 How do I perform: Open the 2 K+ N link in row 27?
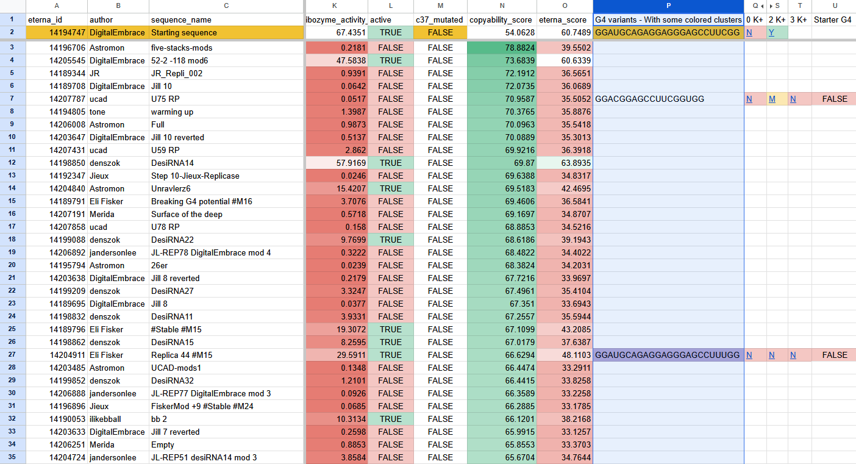[x=771, y=355]
